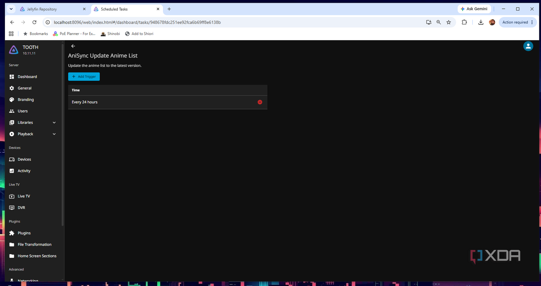This screenshot has width=541, height=286.
Task: Bookmark this page with star icon
Action: point(449,22)
